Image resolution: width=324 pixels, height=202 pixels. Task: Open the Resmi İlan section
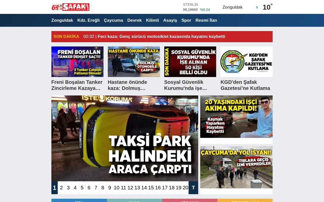pos(206,20)
